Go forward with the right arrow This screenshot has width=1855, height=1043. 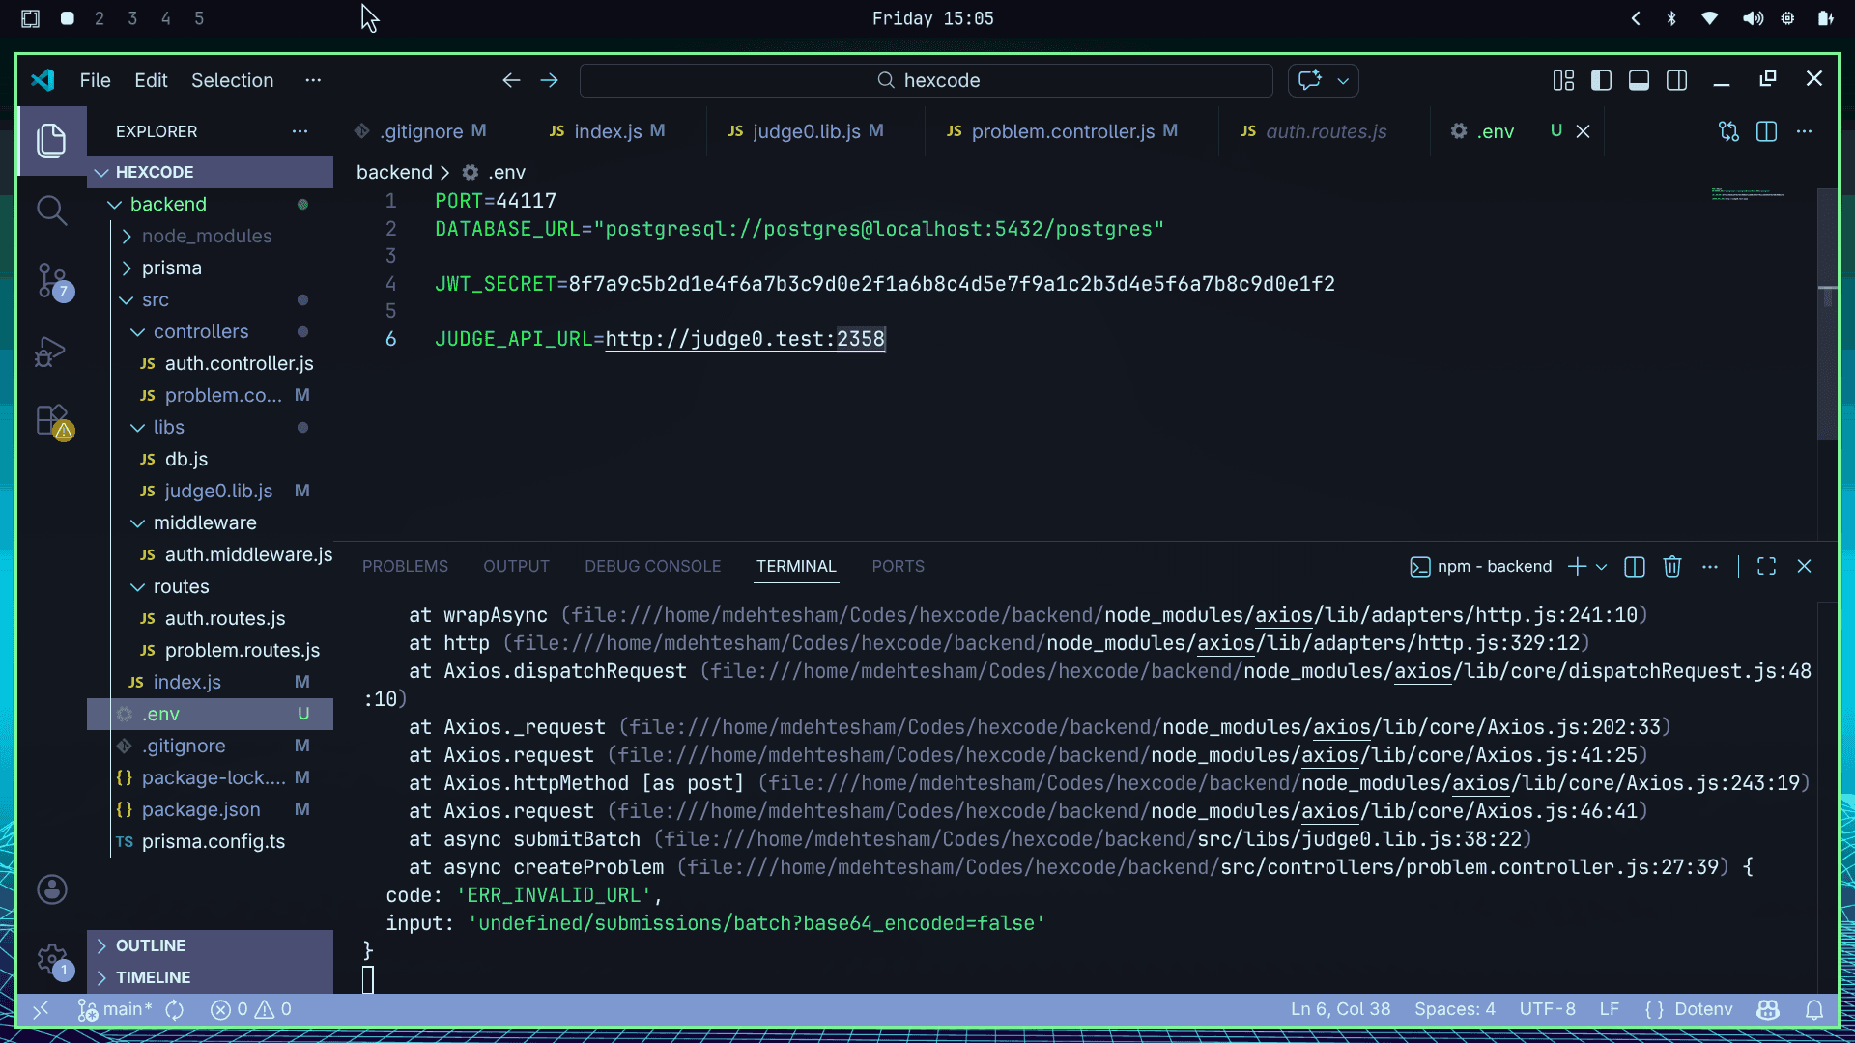pos(549,80)
